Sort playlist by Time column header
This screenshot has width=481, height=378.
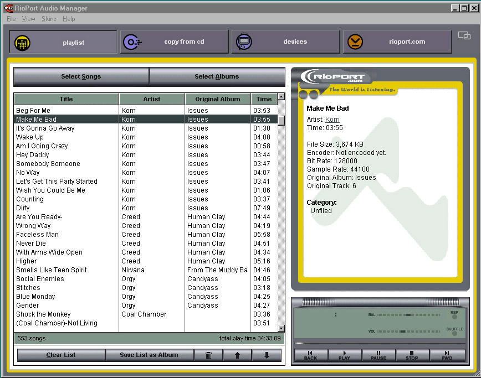coord(264,99)
